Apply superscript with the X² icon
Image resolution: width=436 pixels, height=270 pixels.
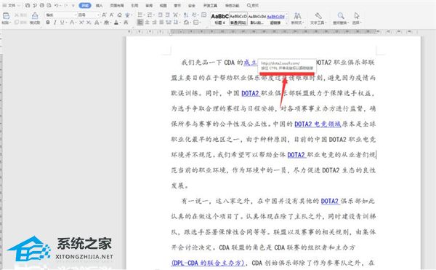(81, 23)
